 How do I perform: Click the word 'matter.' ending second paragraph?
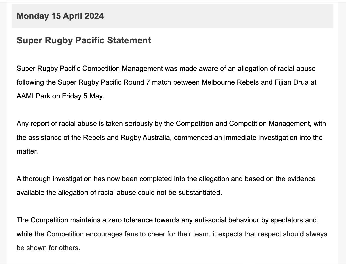click(x=27, y=151)
